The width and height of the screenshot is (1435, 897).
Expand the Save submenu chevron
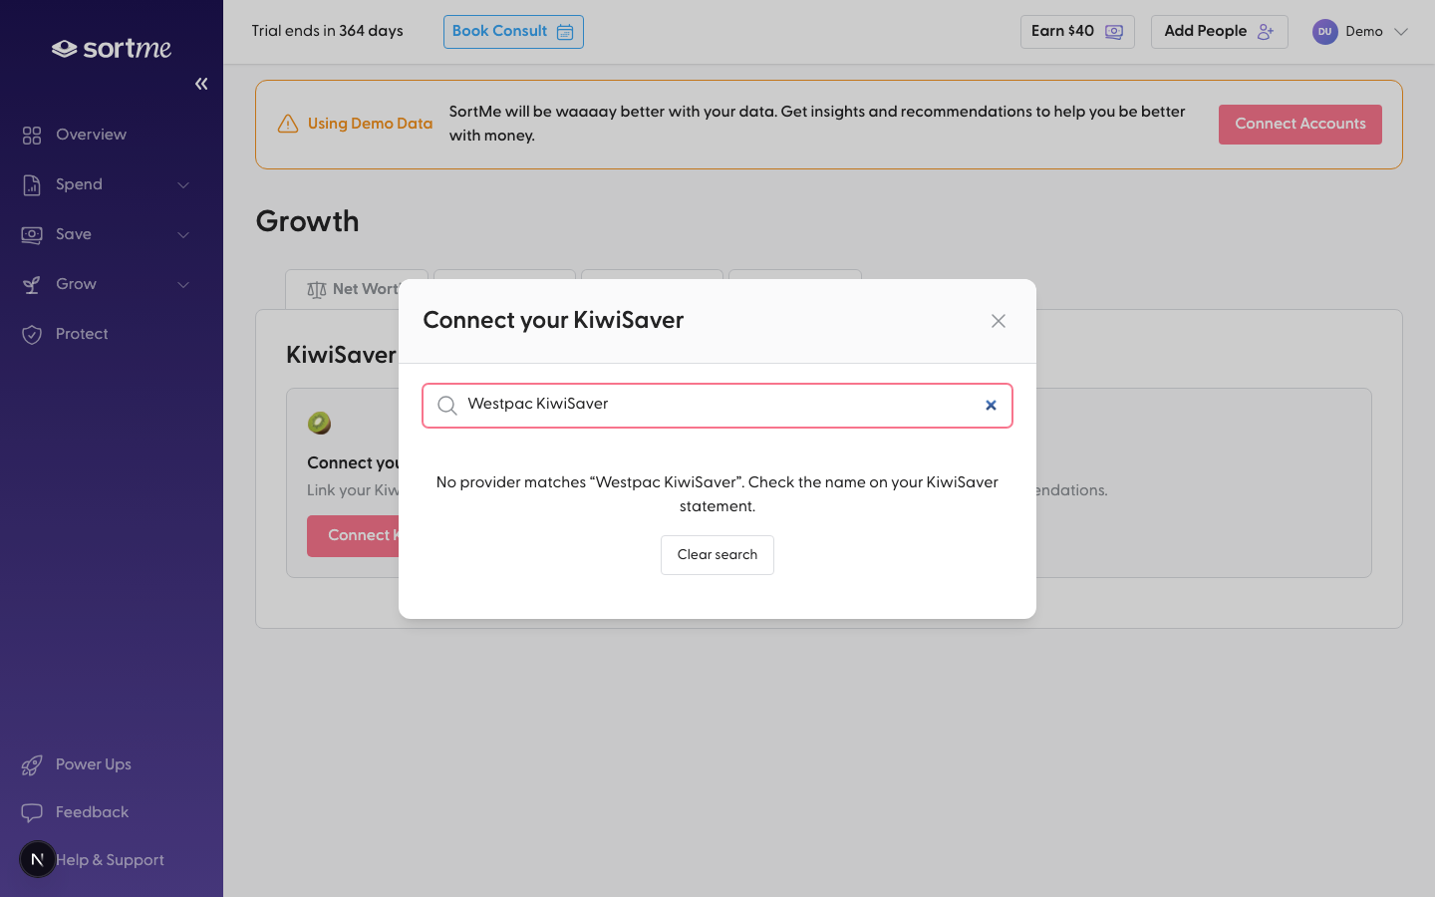click(183, 234)
